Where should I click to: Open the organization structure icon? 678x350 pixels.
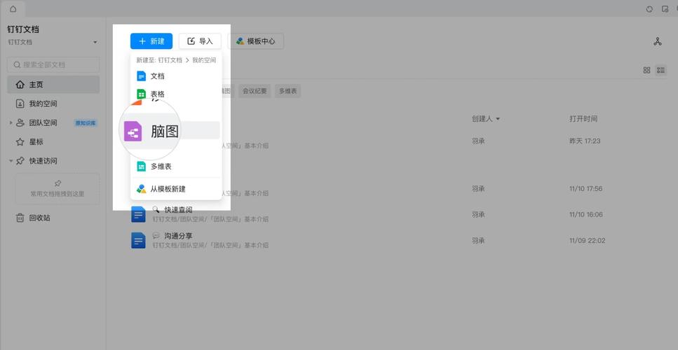(x=657, y=41)
